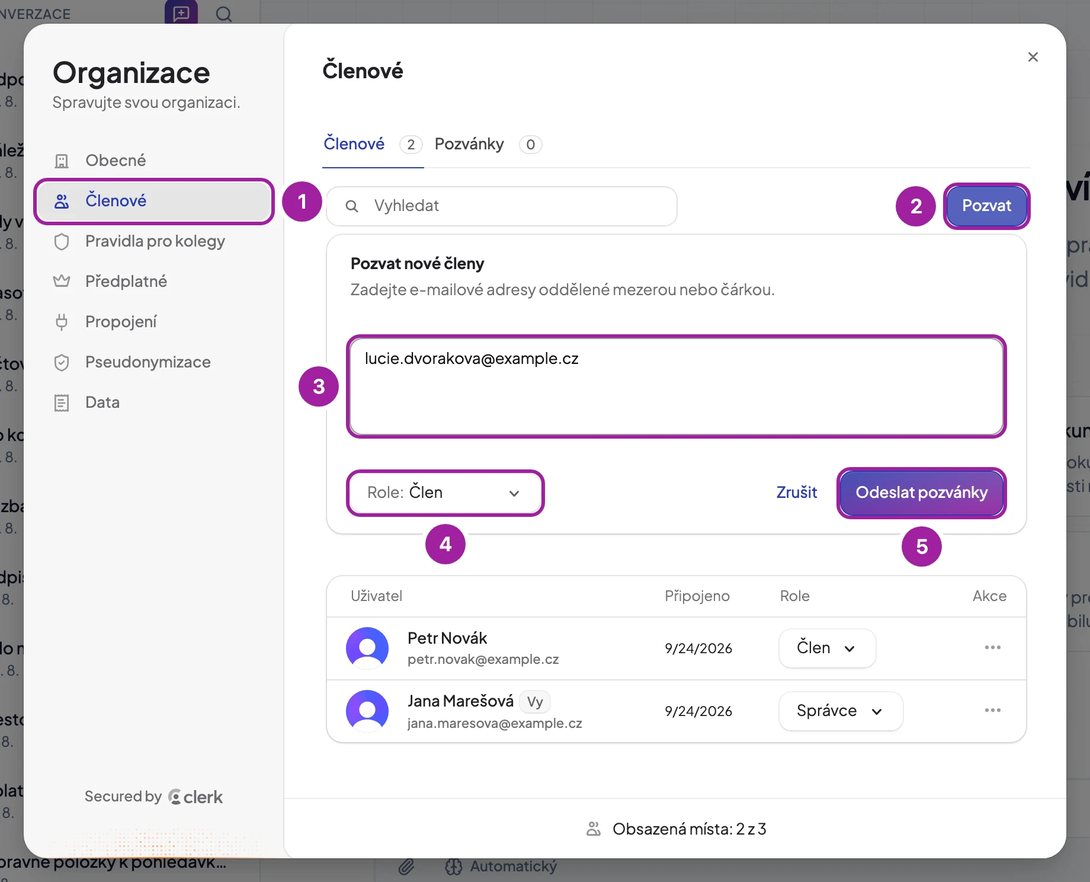Viewport: 1090px width, 882px height.
Task: Select Členové in the sidebar
Action: coord(154,201)
